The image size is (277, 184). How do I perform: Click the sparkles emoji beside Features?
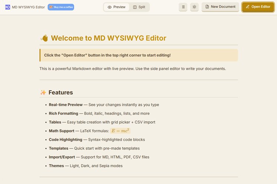[43, 93]
